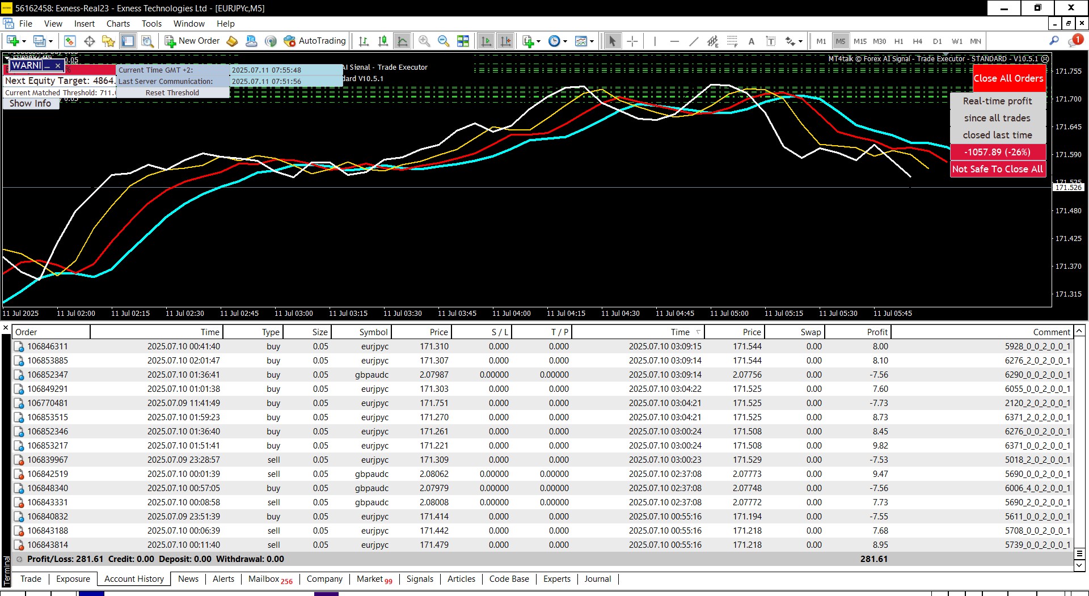
Task: Enable the H1 timeframe
Action: coord(898,41)
